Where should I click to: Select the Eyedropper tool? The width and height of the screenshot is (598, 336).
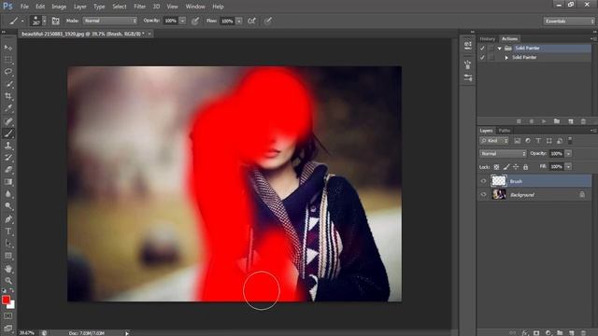pyautogui.click(x=8, y=108)
